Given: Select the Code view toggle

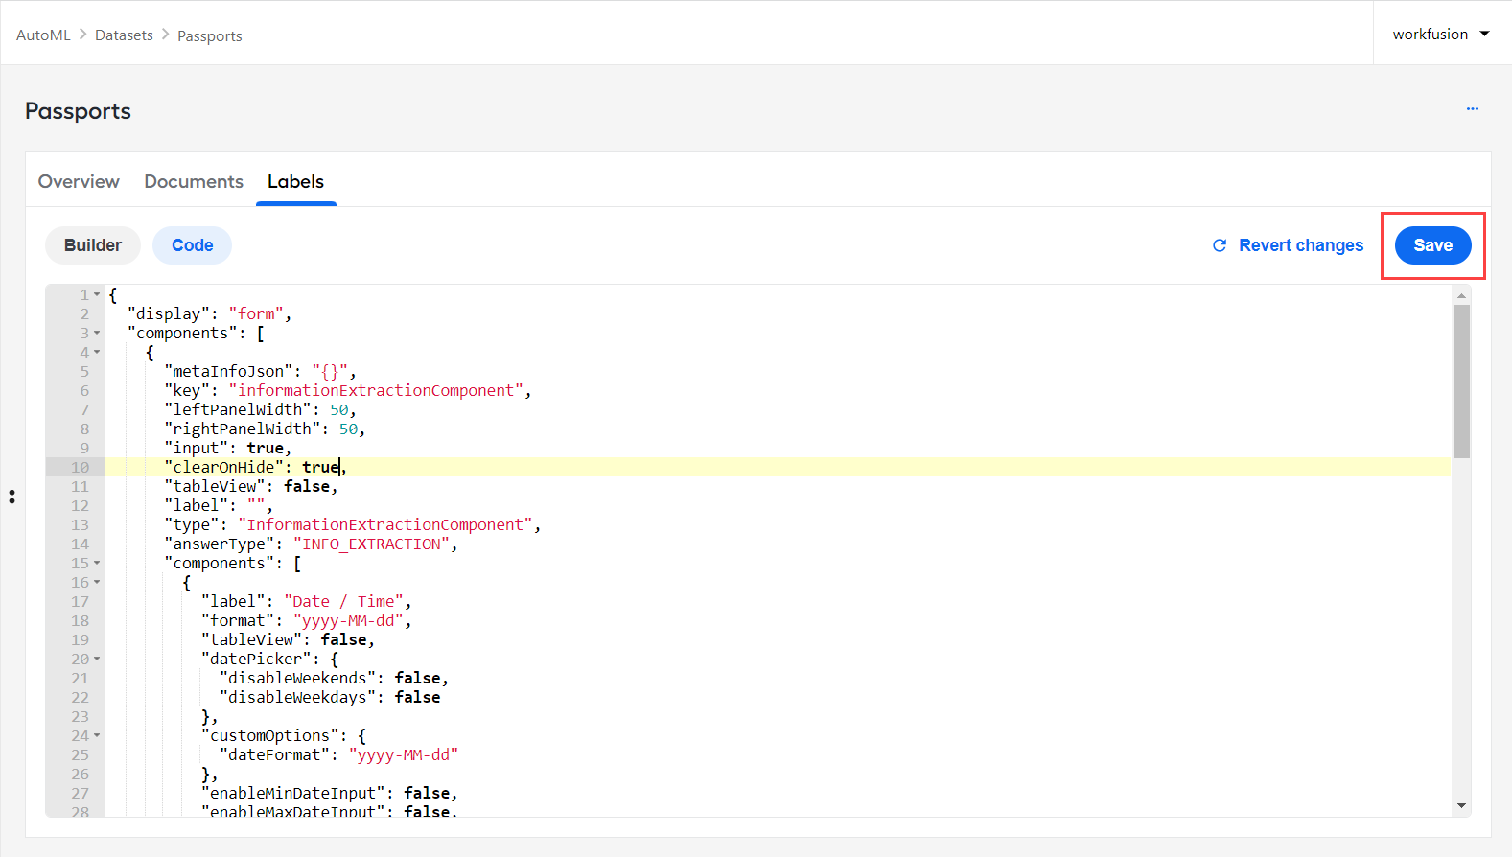Looking at the screenshot, I should tap(192, 245).
